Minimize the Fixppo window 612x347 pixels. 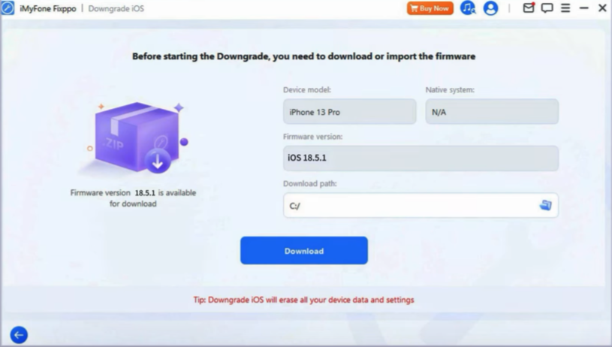(x=584, y=8)
